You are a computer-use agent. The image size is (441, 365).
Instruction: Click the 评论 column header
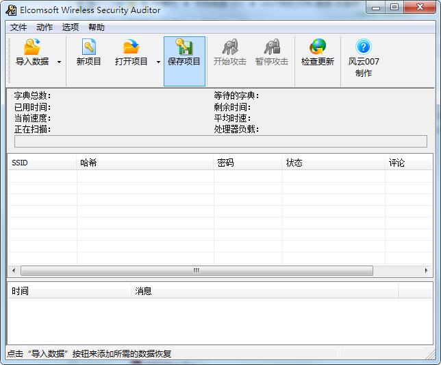tap(408, 163)
